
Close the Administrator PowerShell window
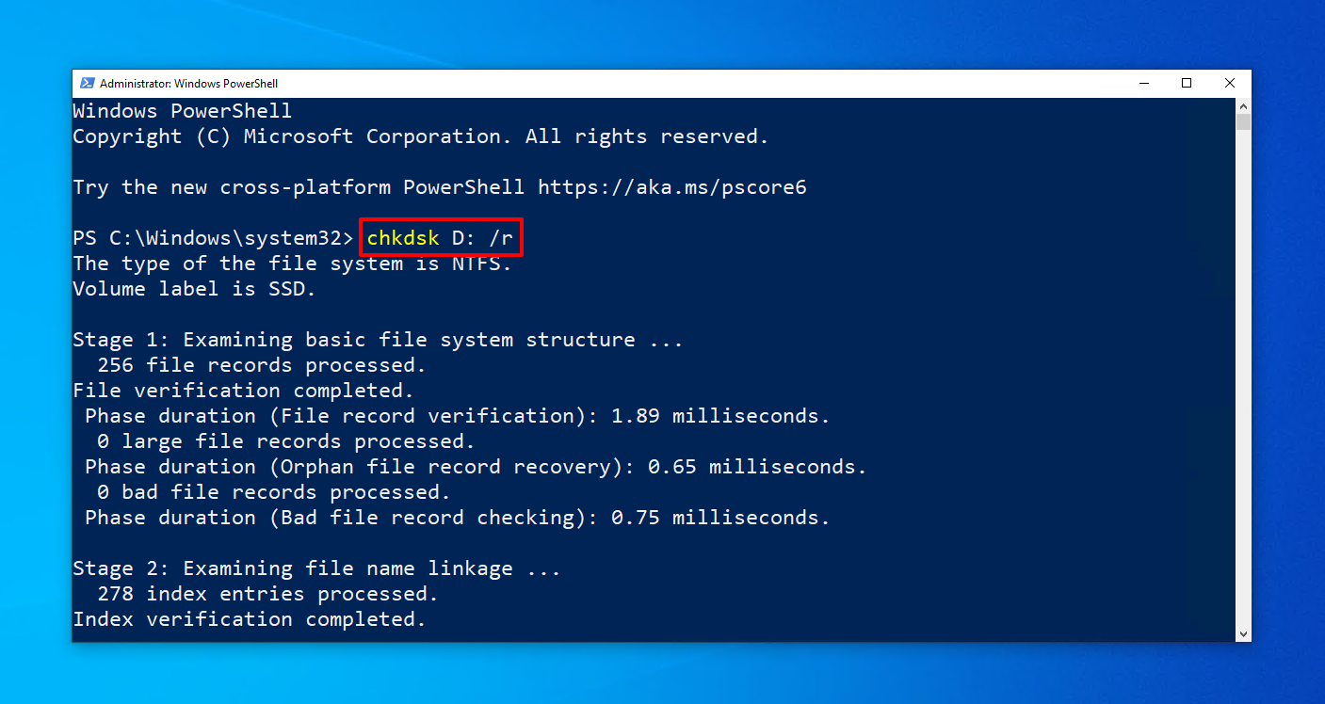1230,83
